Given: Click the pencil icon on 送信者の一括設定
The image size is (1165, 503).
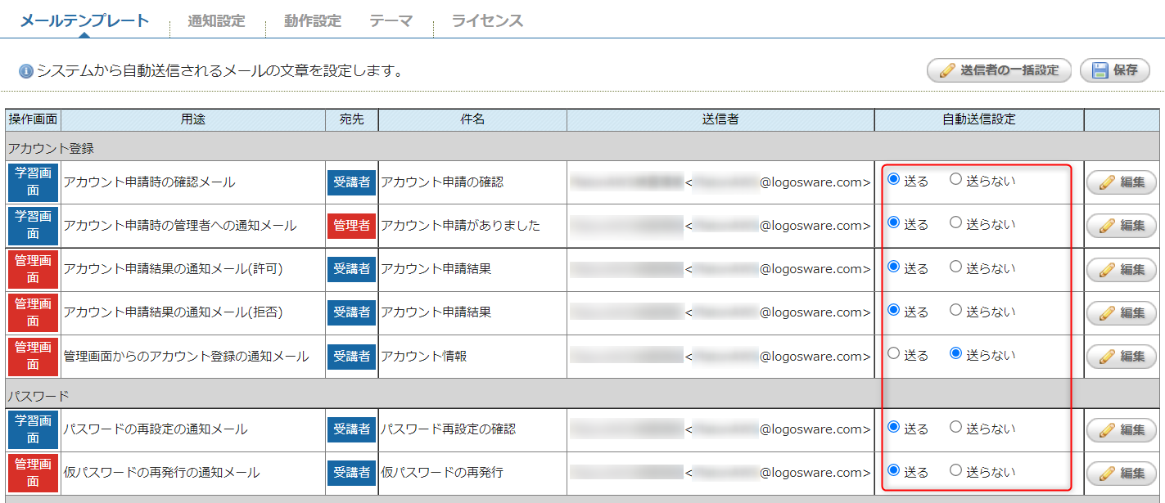Looking at the screenshot, I should [x=946, y=70].
